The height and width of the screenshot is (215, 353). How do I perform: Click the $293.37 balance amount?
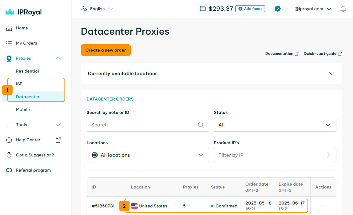point(221,9)
